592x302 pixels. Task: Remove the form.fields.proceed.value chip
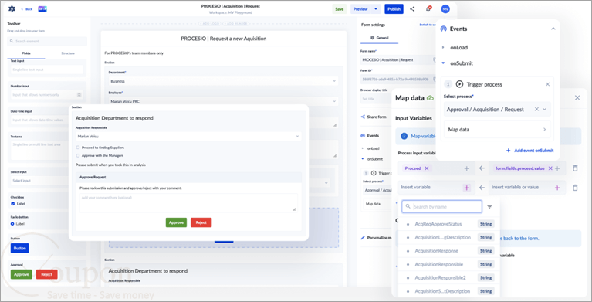coord(550,168)
